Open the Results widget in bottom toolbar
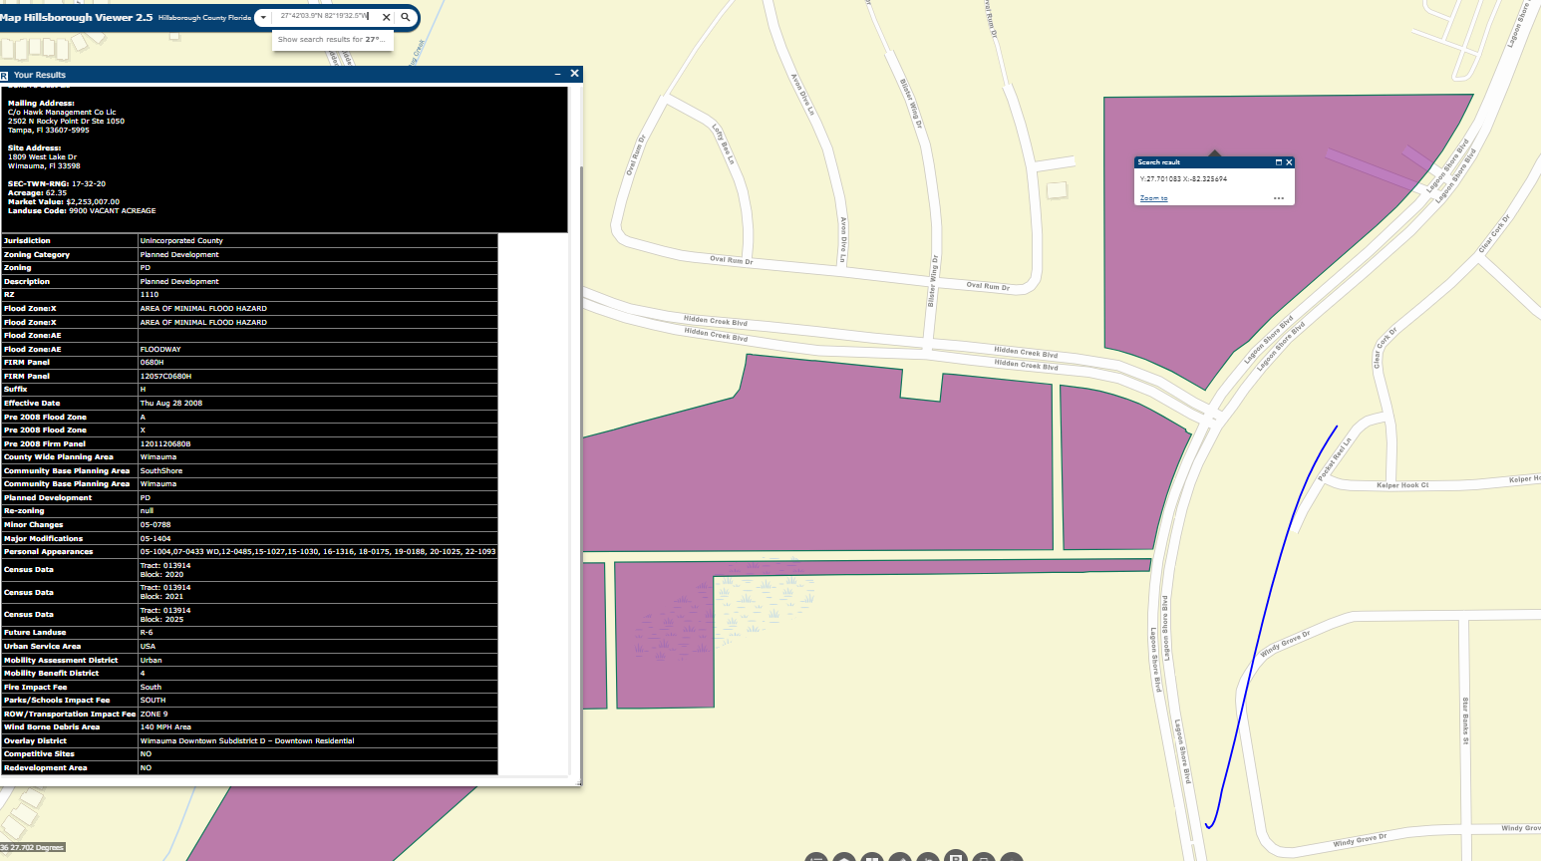Image resolution: width=1541 pixels, height=861 pixels. click(955, 856)
